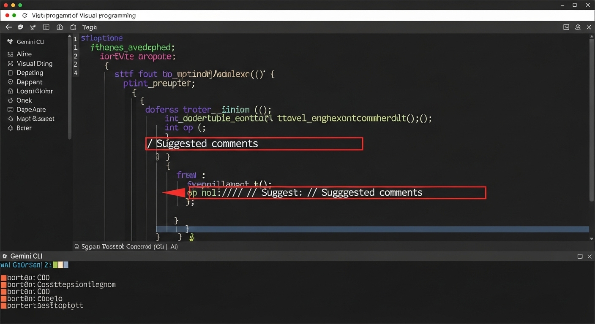Click the back arrow in the toolbar
This screenshot has width=595, height=324.
point(8,27)
